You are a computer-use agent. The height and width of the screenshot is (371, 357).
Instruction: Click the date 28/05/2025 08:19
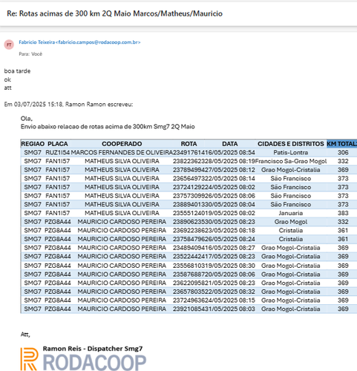(230, 161)
